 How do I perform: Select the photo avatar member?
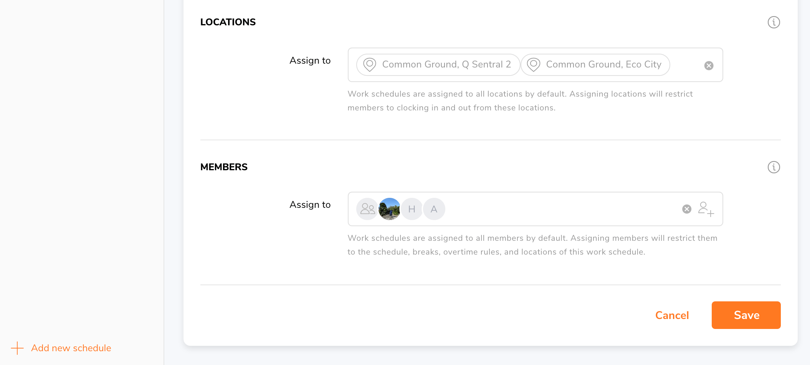point(389,209)
